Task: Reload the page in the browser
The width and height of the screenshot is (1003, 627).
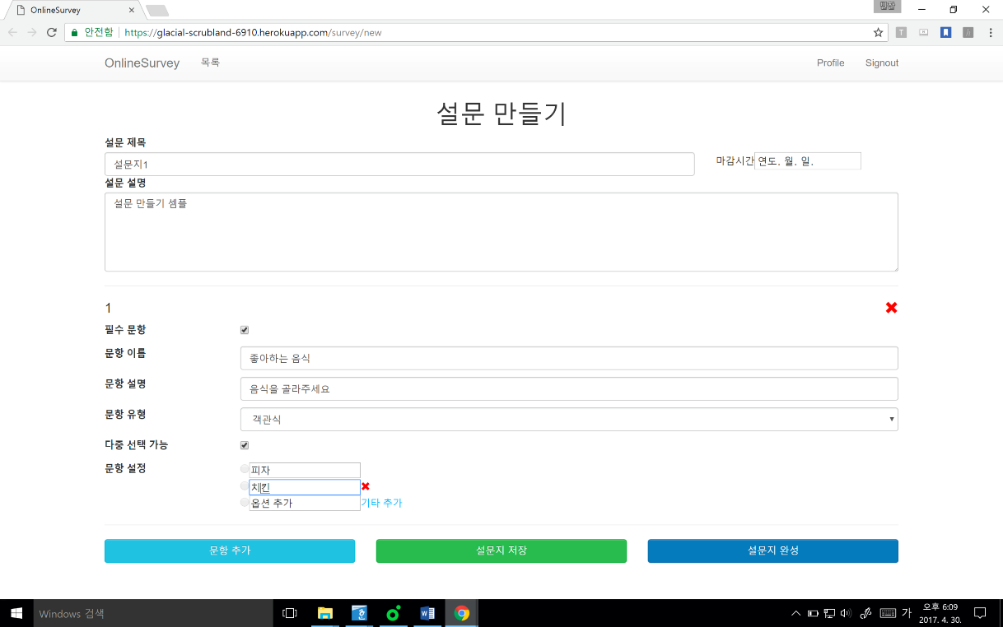Action: coord(51,33)
